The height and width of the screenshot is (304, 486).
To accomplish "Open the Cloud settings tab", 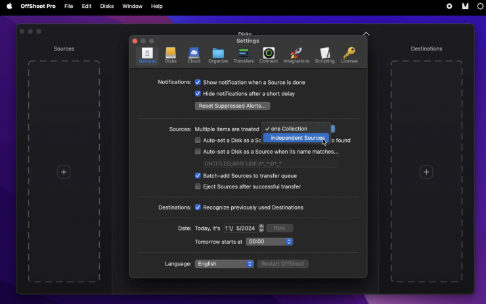I will [x=194, y=55].
